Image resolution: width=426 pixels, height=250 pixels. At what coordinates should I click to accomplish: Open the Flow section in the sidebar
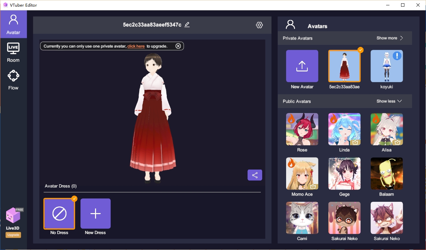(x=13, y=79)
